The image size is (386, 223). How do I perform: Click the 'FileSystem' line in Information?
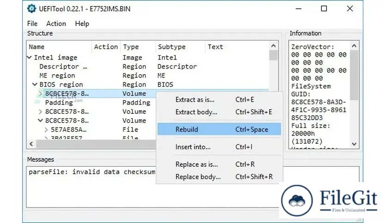[x=311, y=87]
